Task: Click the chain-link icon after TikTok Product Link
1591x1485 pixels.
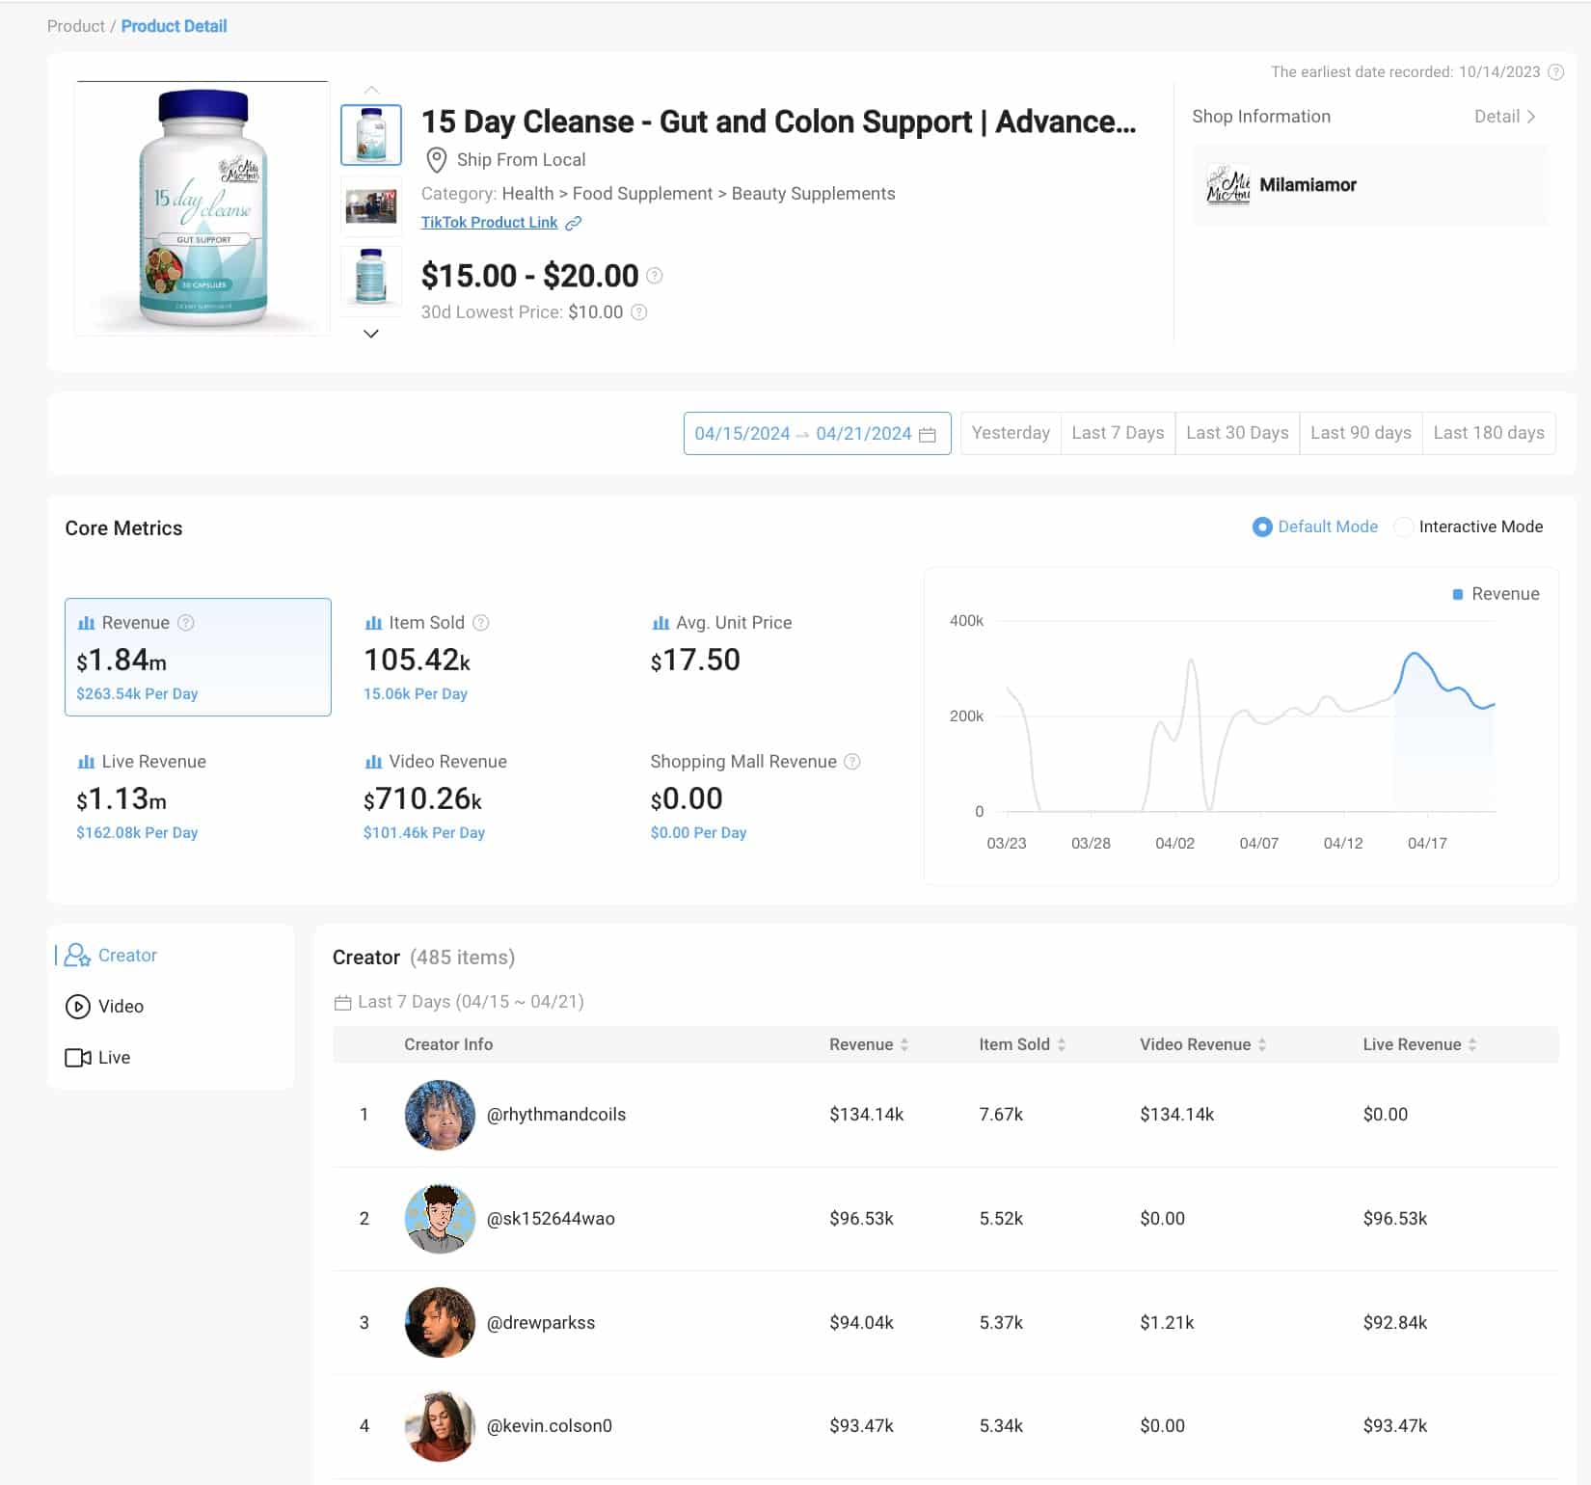Action: click(x=573, y=223)
